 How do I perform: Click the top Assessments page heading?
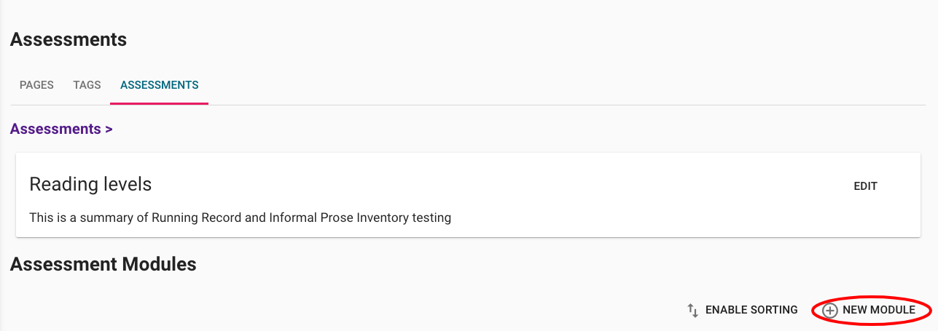point(69,39)
